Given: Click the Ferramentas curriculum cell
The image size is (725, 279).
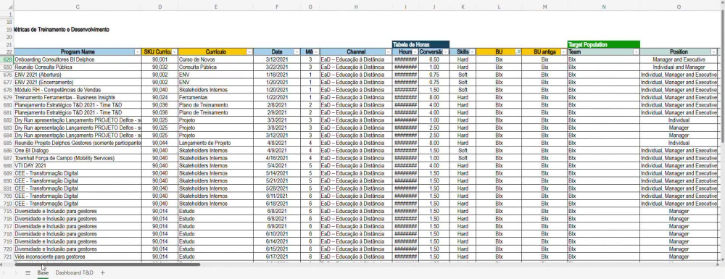Looking at the screenshot, I should pyautogui.click(x=216, y=97).
